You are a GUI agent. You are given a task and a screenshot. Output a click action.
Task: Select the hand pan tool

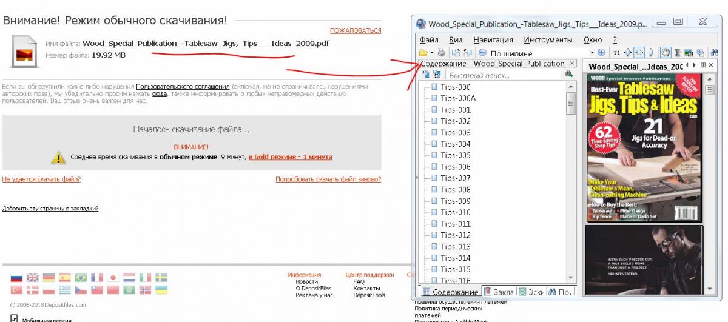coord(665,53)
